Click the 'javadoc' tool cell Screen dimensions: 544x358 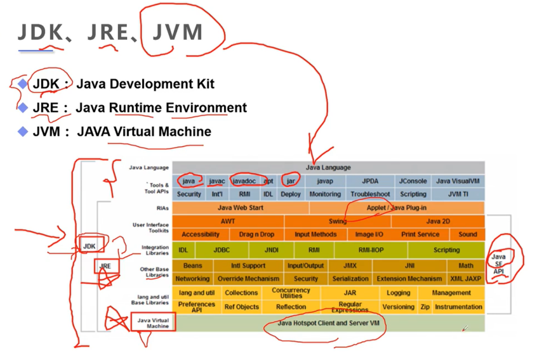(x=244, y=181)
